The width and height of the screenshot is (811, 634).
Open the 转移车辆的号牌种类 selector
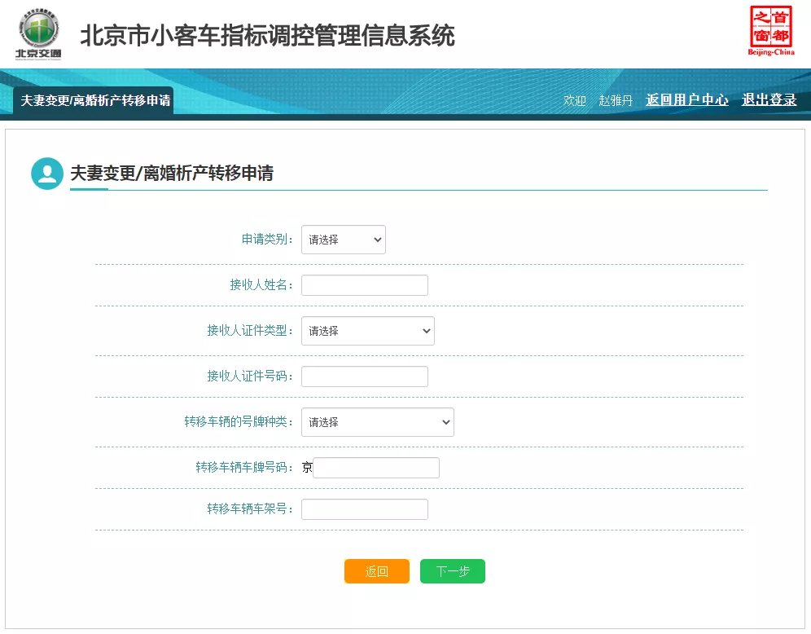tap(377, 422)
